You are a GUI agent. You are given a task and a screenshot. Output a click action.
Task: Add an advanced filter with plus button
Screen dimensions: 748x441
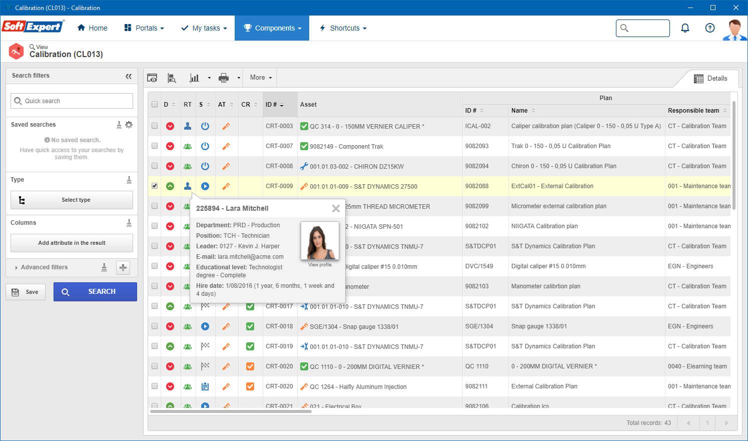(x=123, y=268)
